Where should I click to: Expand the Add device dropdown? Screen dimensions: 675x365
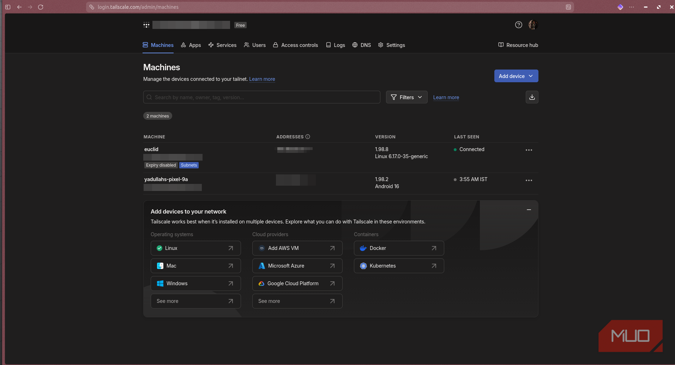[516, 76]
